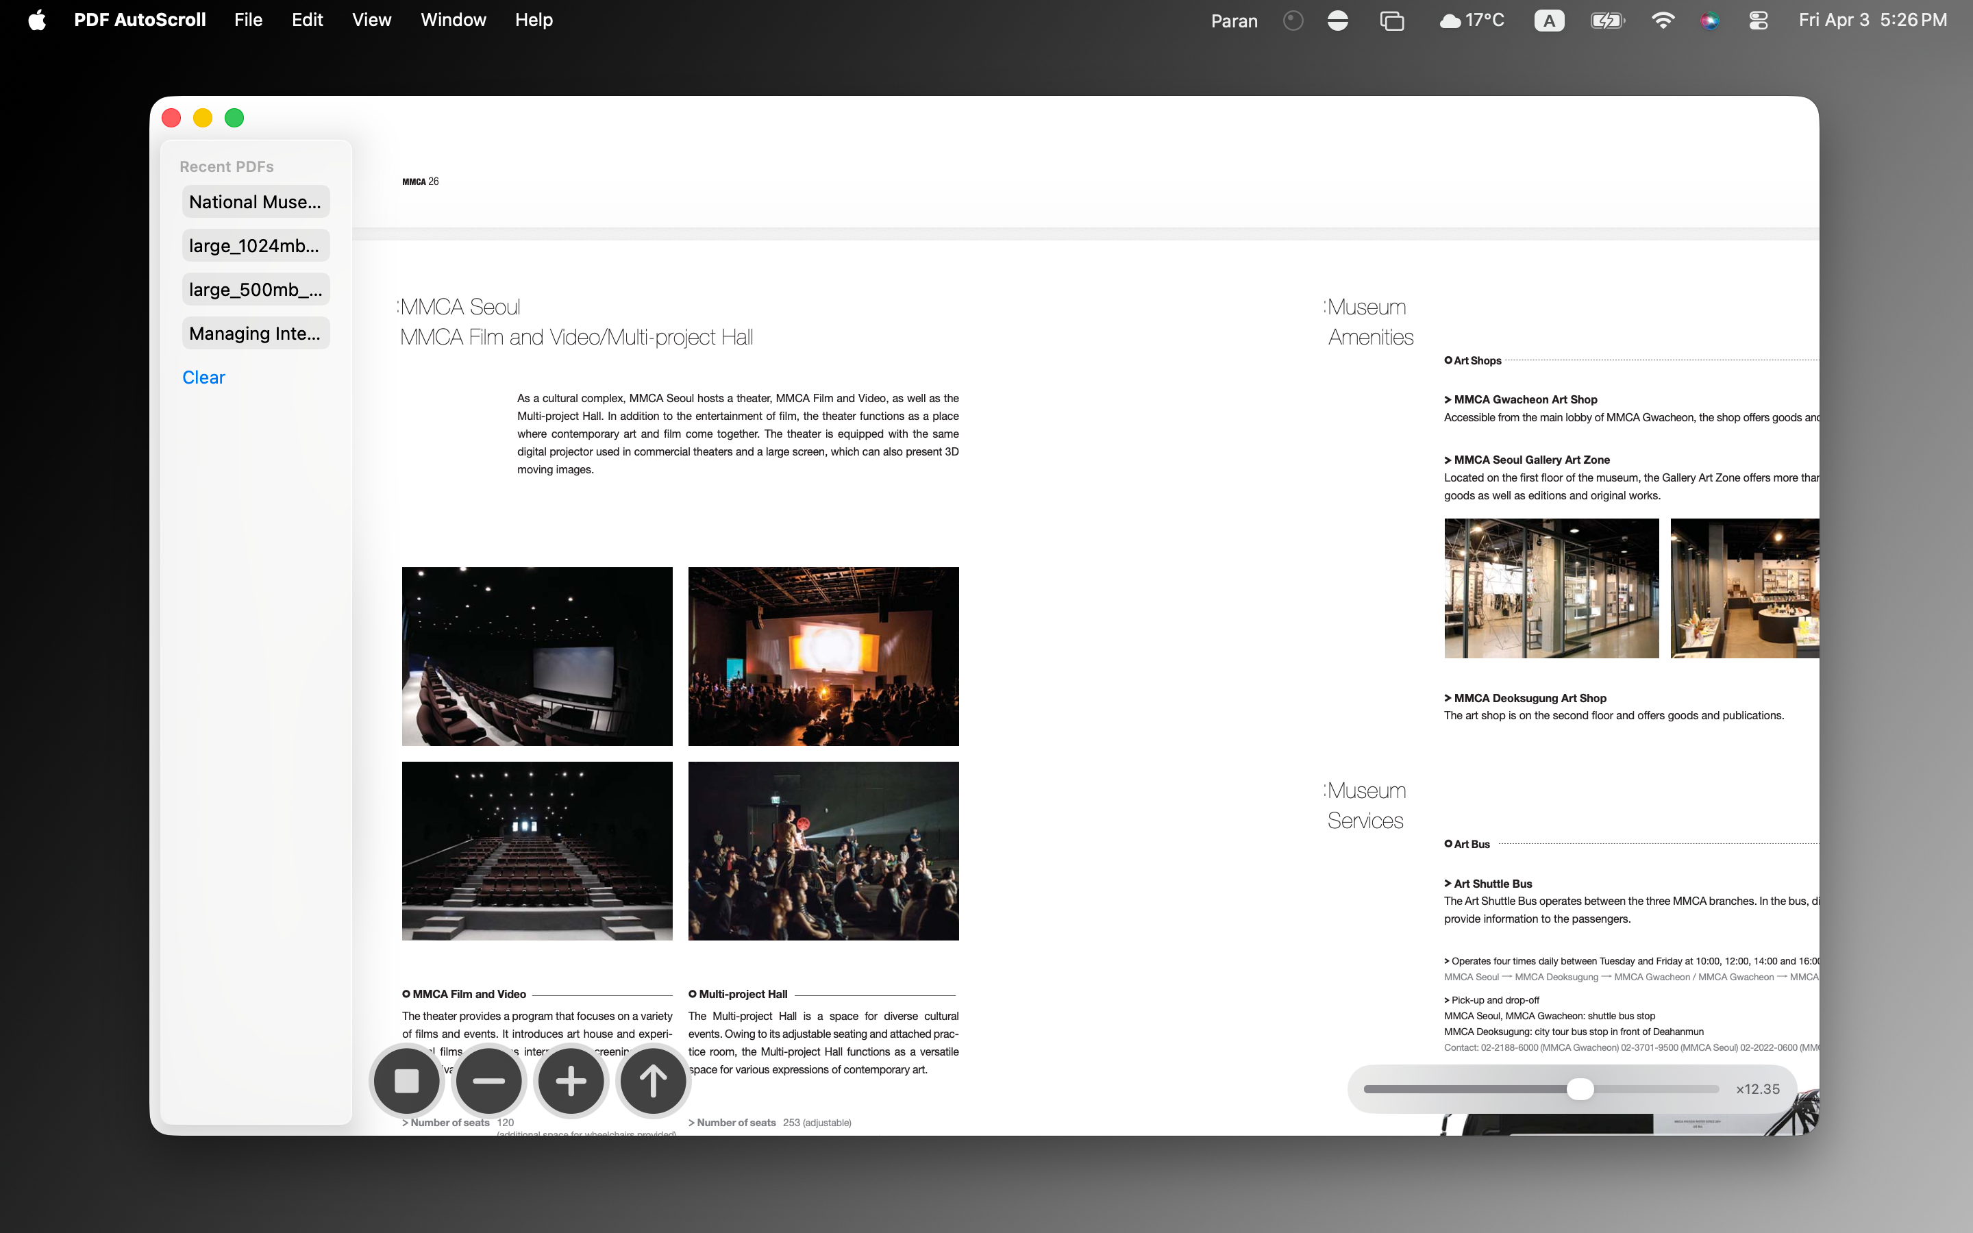Click the MMCA Seoul Gallery Art Zone subheading

(x=1527, y=460)
